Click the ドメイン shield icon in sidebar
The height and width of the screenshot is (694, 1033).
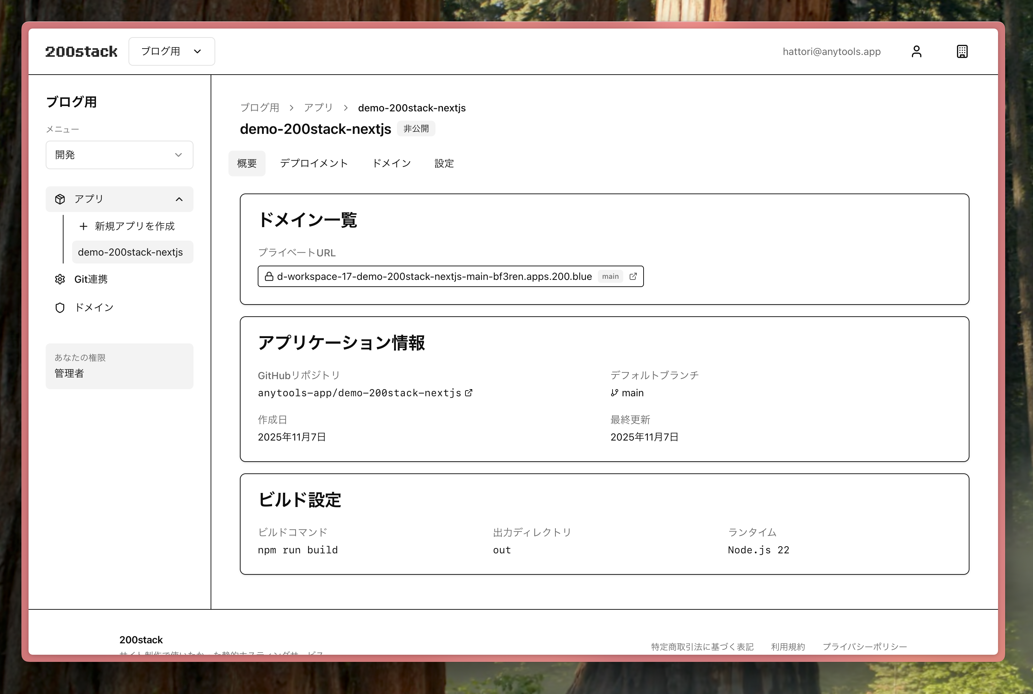point(60,308)
